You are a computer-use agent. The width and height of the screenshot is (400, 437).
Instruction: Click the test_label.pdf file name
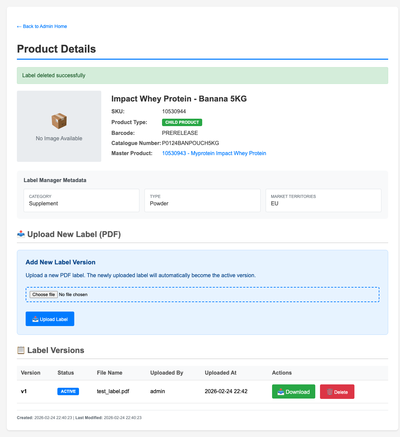click(113, 391)
